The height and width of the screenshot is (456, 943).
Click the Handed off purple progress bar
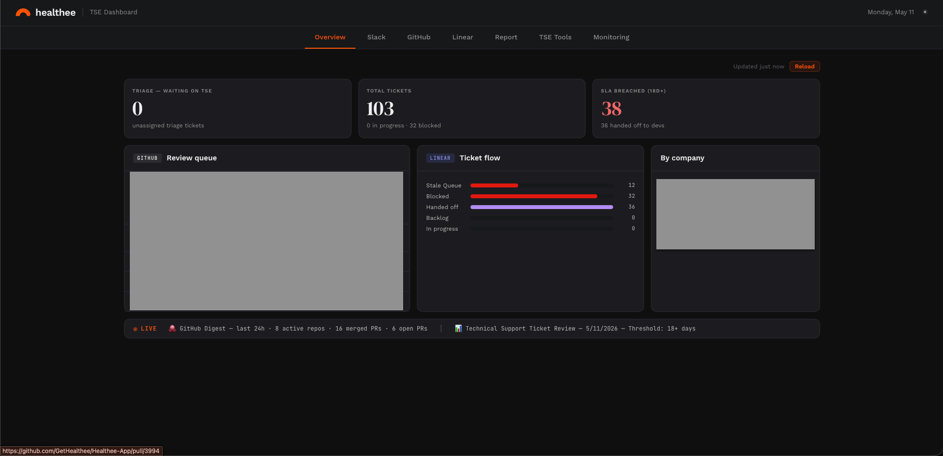542,207
